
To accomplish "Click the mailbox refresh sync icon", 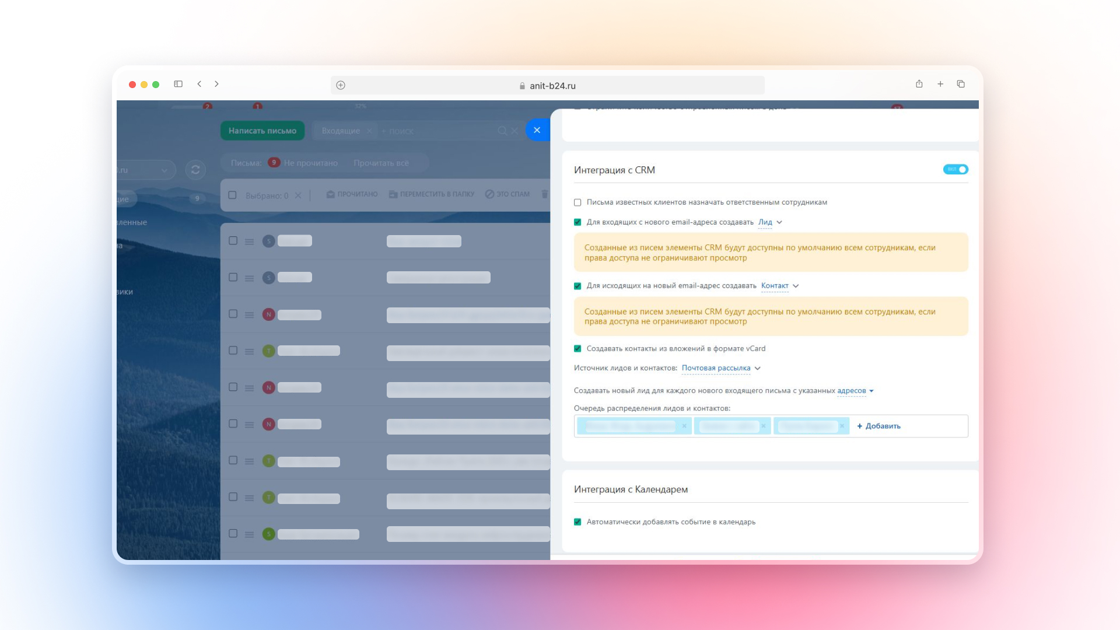I will pos(195,170).
